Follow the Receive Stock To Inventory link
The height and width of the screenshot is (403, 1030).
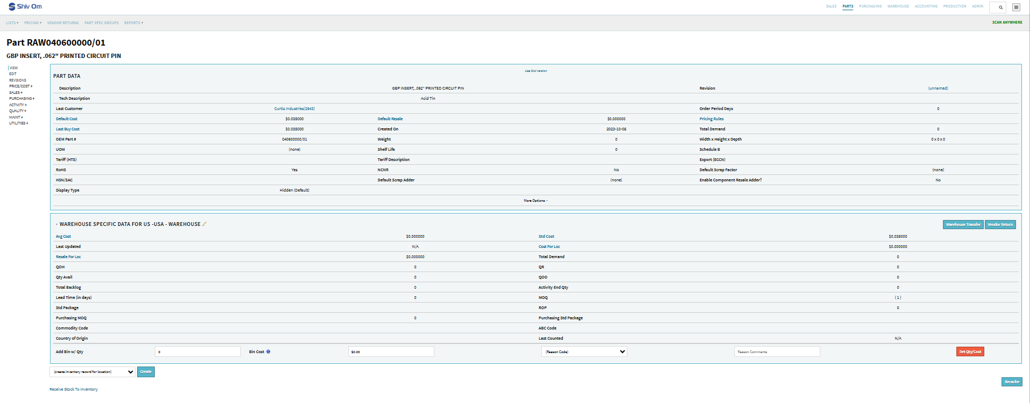point(74,390)
